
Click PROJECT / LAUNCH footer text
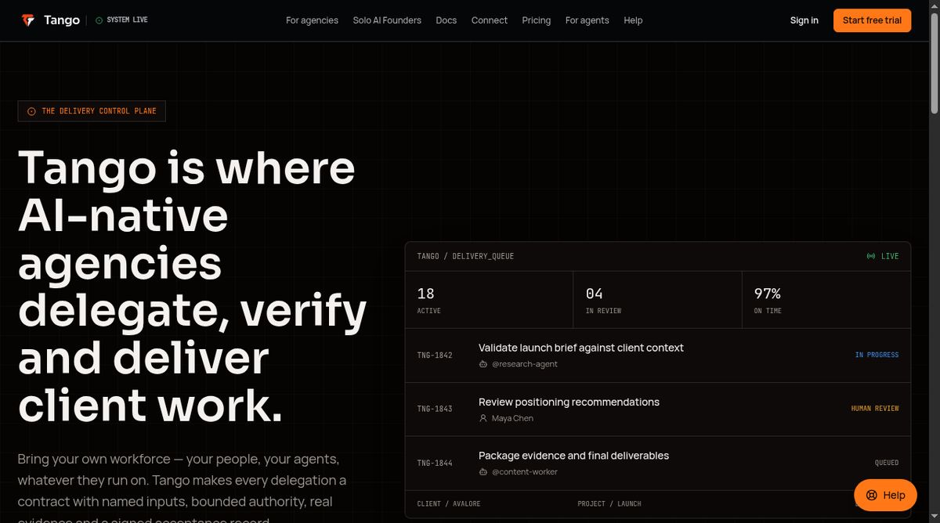[x=609, y=503]
